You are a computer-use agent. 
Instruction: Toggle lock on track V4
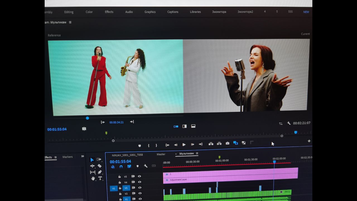[120, 182]
